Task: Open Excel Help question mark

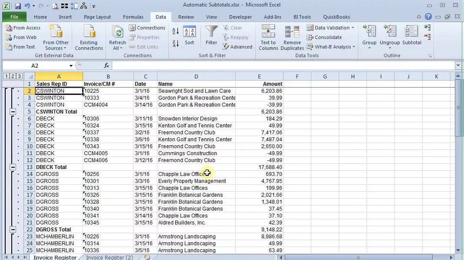Action: pos(428,17)
